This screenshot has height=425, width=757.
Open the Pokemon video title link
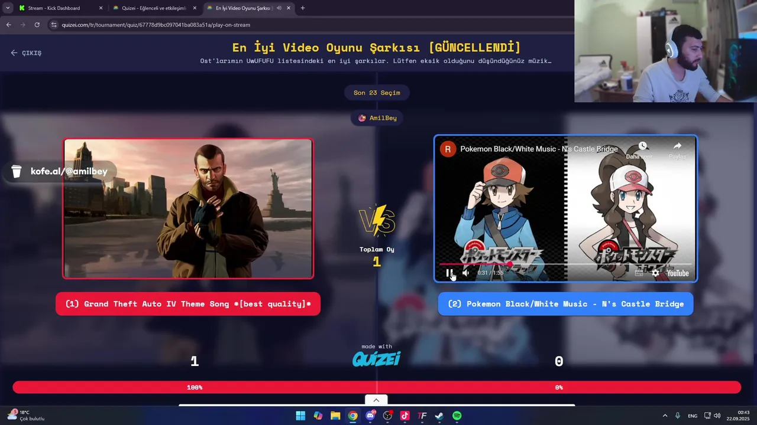coord(539,149)
